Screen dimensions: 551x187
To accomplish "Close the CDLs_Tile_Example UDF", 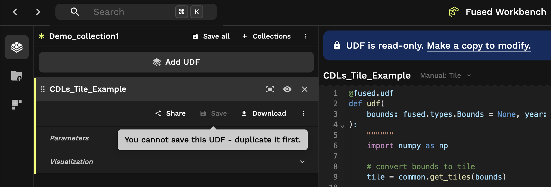I will (305, 89).
